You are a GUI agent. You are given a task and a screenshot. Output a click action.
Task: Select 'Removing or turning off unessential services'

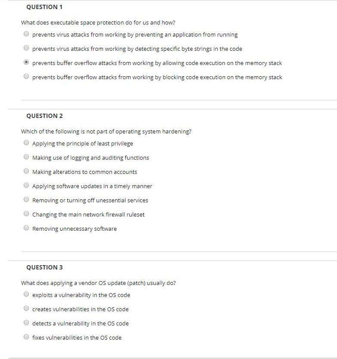[26, 200]
